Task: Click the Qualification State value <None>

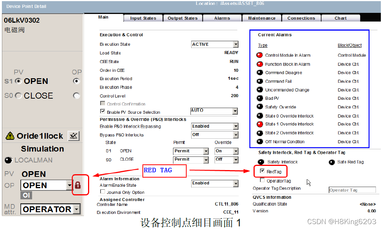Action: [368, 204]
